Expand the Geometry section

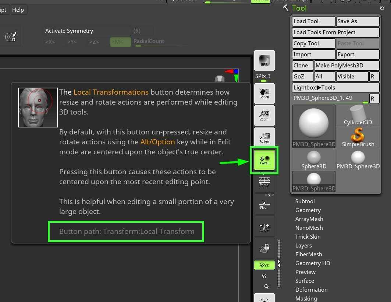point(308,210)
